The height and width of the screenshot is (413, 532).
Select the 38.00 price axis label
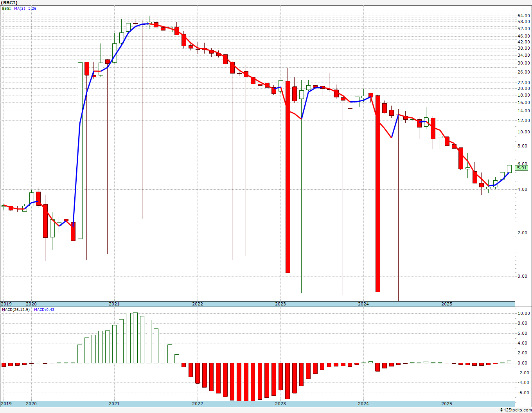523,48
